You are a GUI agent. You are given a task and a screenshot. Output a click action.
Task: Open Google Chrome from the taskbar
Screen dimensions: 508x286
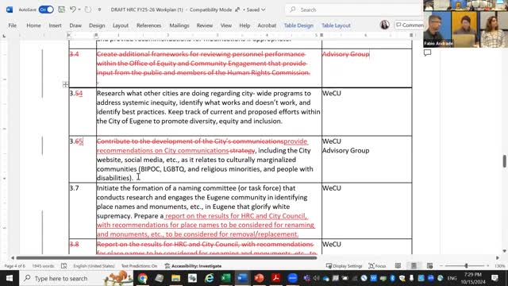click(x=143, y=278)
